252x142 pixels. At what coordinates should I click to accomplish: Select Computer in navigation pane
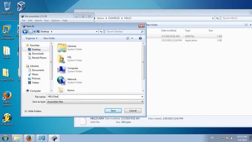click(x=35, y=91)
